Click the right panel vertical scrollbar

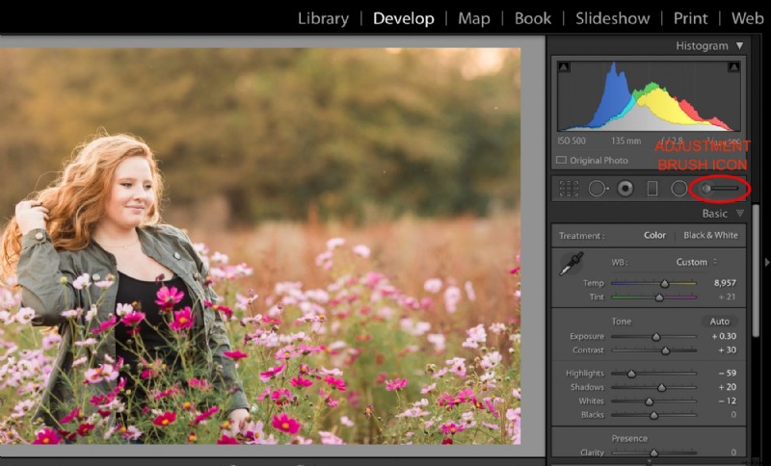[756, 271]
